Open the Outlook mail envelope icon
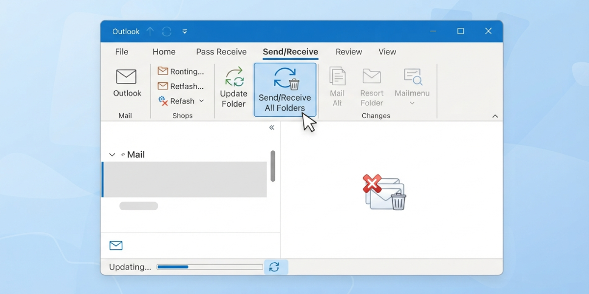Screen dimensions: 589x294 tap(126, 77)
